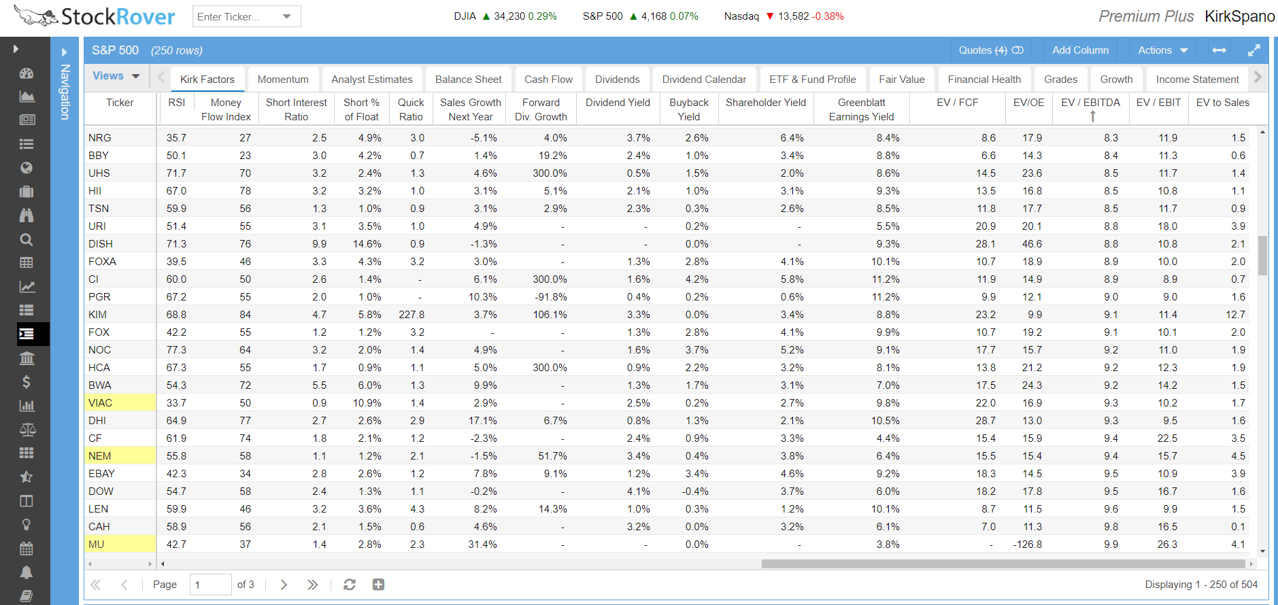This screenshot has width=1278, height=605.
Task: Switch to the Balance Sheet tab
Action: tap(469, 80)
